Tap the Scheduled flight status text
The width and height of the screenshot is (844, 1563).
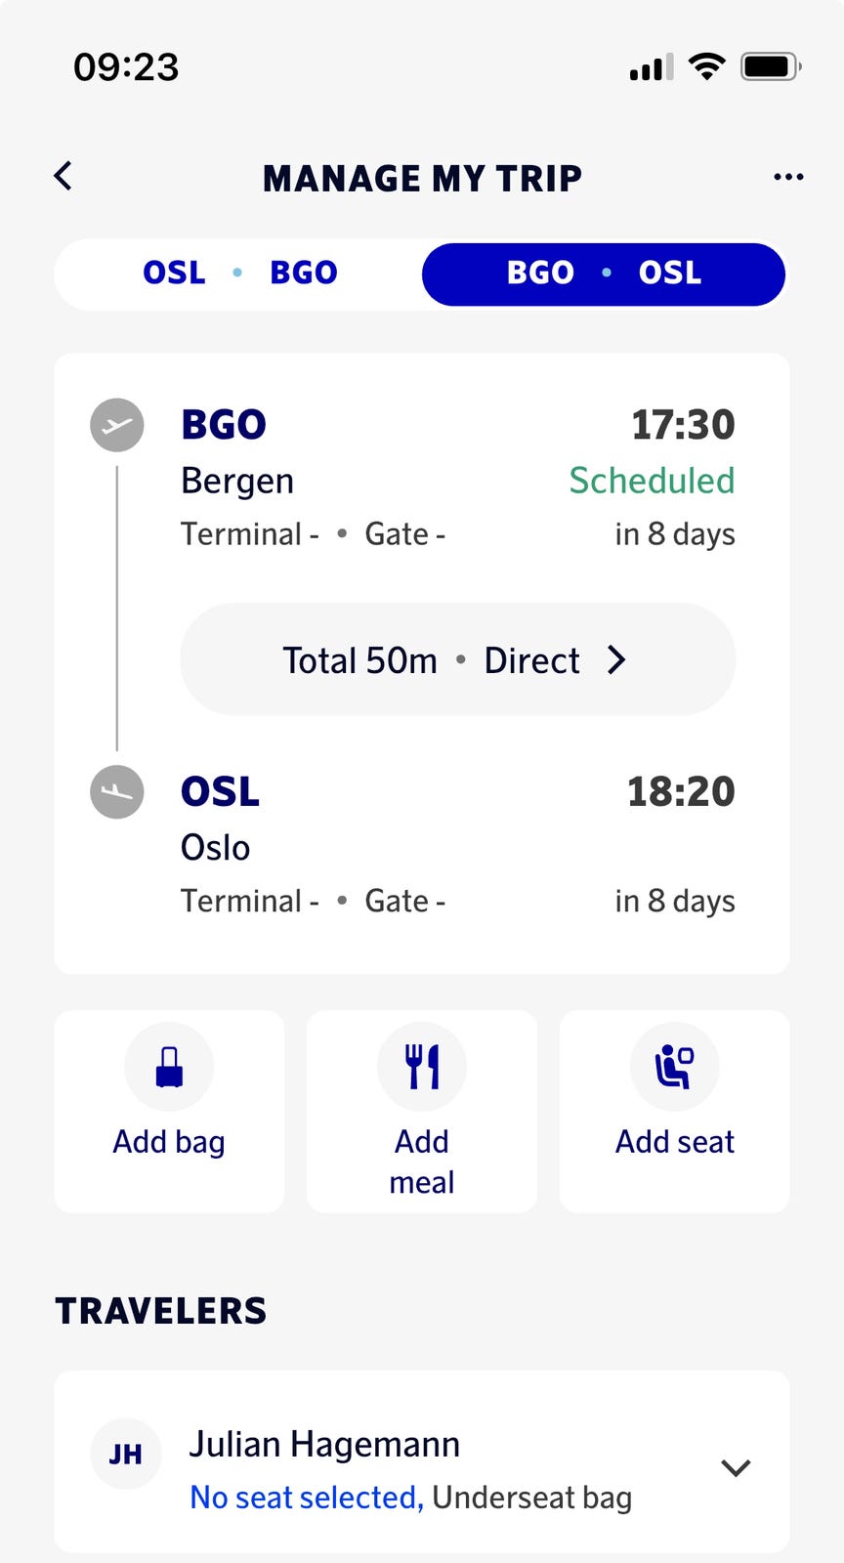652,481
